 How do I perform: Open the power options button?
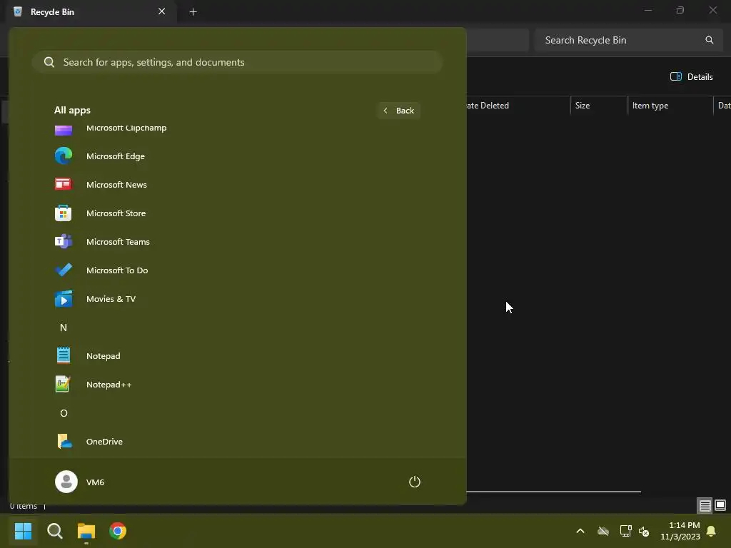pos(415,482)
